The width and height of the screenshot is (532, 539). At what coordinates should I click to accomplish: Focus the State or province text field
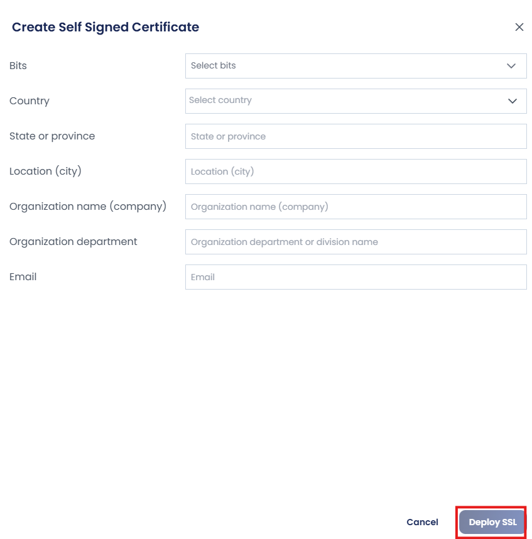coord(356,136)
